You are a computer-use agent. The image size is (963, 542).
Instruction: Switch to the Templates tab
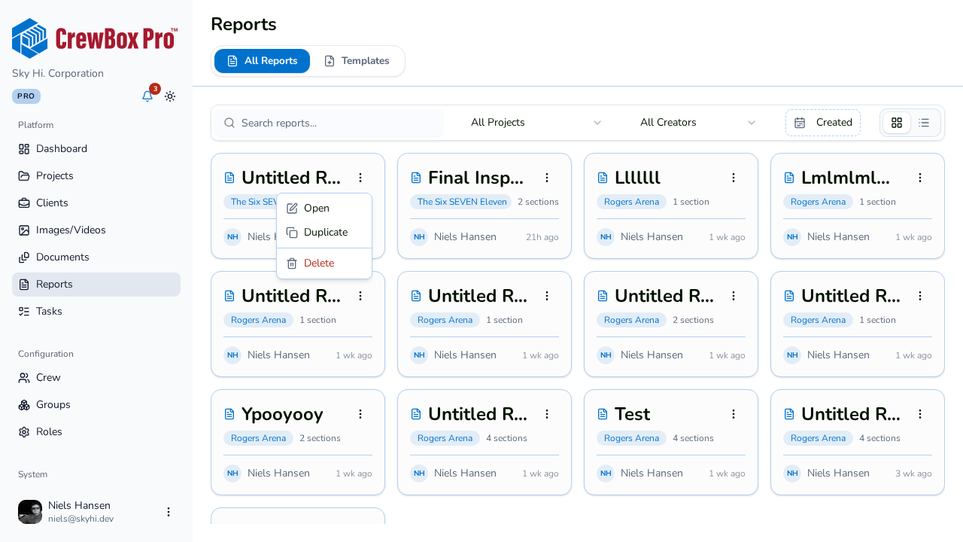[357, 61]
